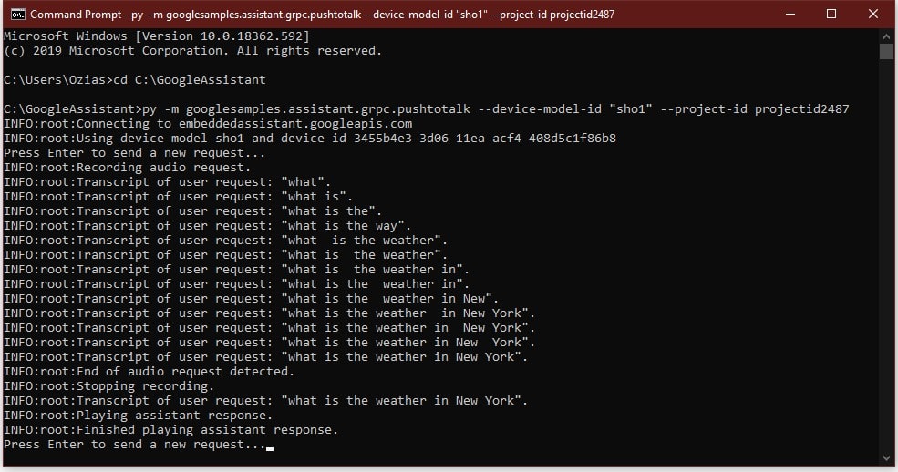This screenshot has width=898, height=472.
Task: Click the 'Playing assistant response' log line
Action: click(138, 416)
